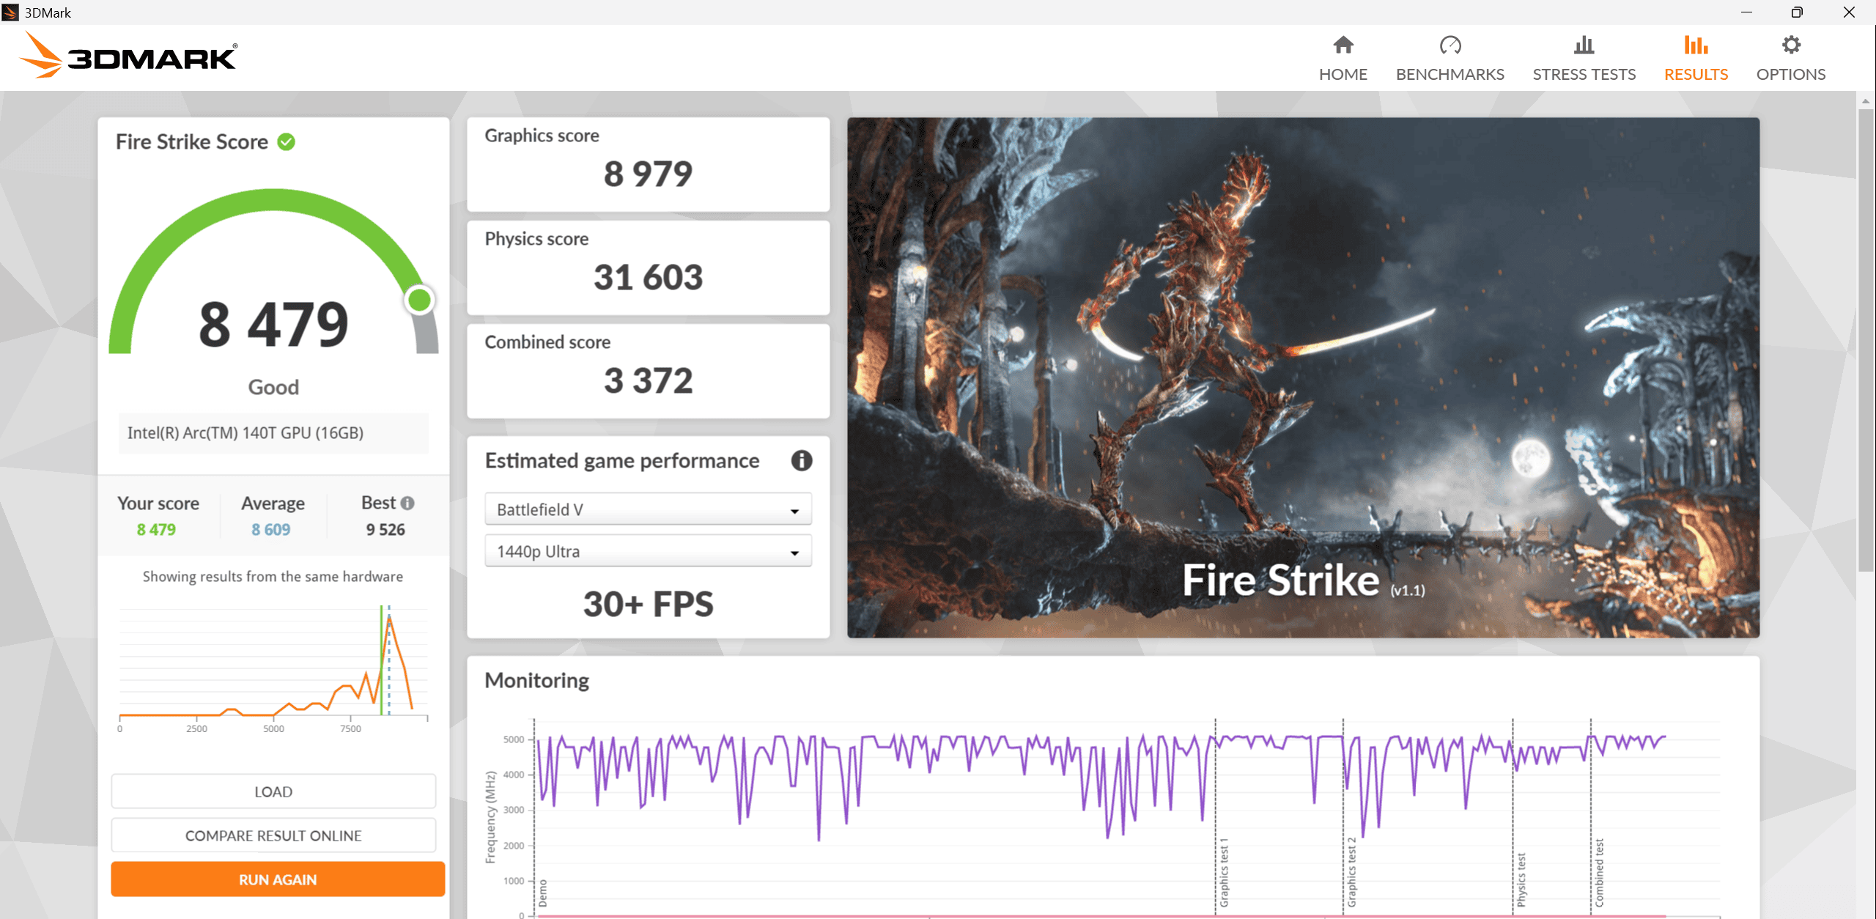Click the info icon next to Best score
The image size is (1876, 919).
click(407, 503)
